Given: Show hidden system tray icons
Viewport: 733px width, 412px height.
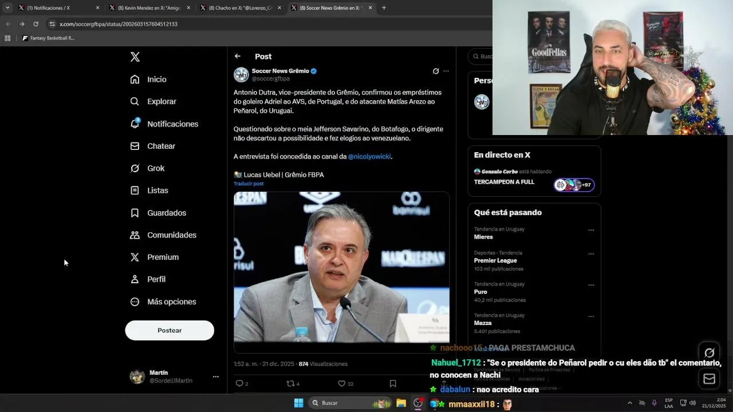Looking at the screenshot, I should (x=630, y=403).
